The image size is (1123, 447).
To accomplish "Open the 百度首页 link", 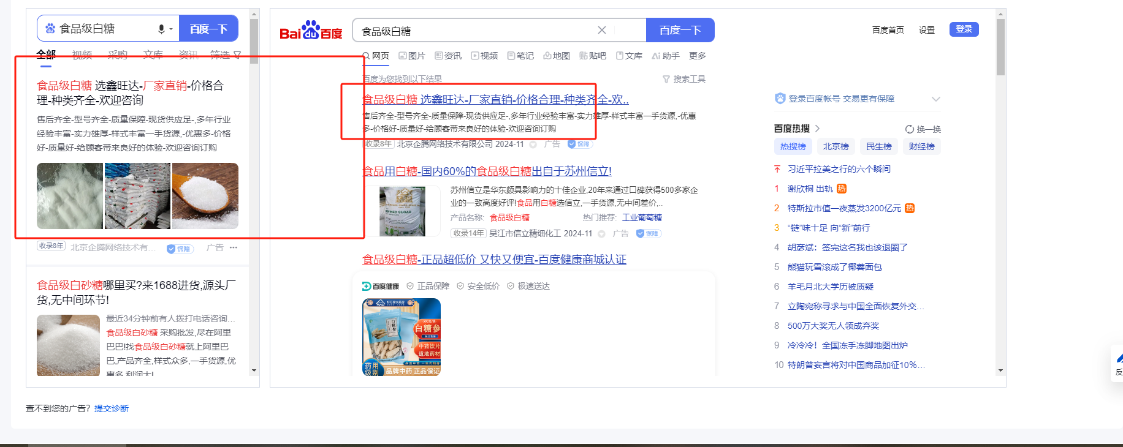I will click(x=888, y=30).
